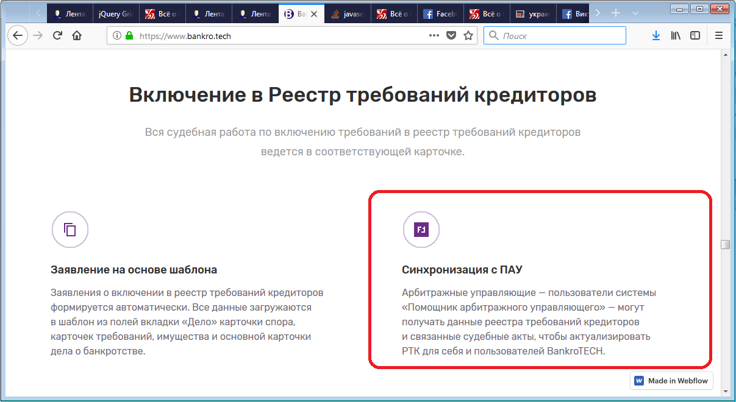Switch to the javascript Stack Overflow tab
The width and height of the screenshot is (736, 402).
pyautogui.click(x=348, y=13)
